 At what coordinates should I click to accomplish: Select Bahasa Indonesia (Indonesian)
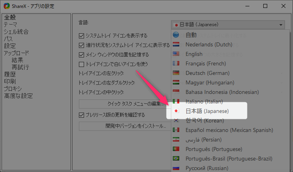tap(231, 92)
